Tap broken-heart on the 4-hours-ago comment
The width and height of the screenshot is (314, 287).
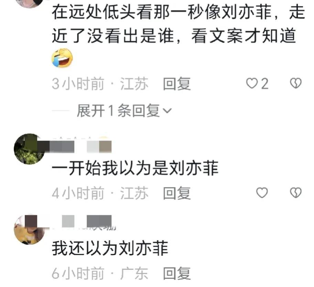(x=296, y=193)
